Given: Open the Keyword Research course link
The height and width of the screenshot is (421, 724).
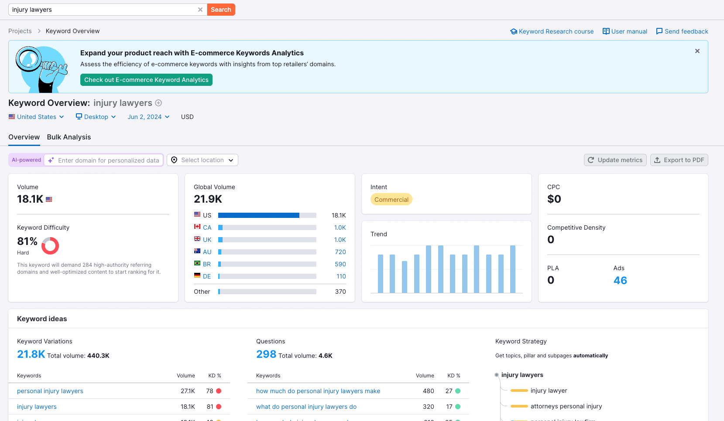Looking at the screenshot, I should pyautogui.click(x=556, y=31).
